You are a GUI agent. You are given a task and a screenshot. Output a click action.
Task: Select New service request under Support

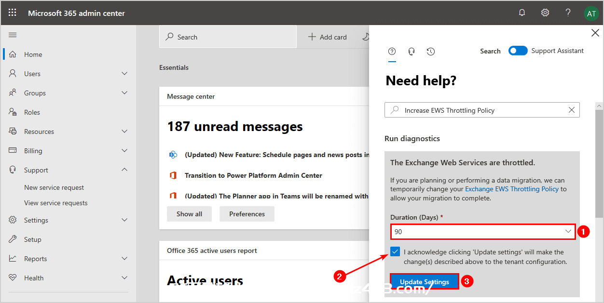click(54, 187)
